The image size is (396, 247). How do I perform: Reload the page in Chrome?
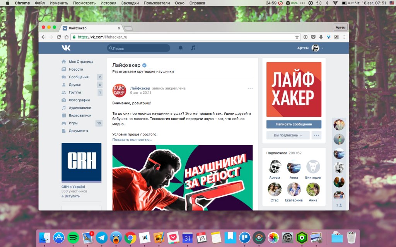[59, 37]
